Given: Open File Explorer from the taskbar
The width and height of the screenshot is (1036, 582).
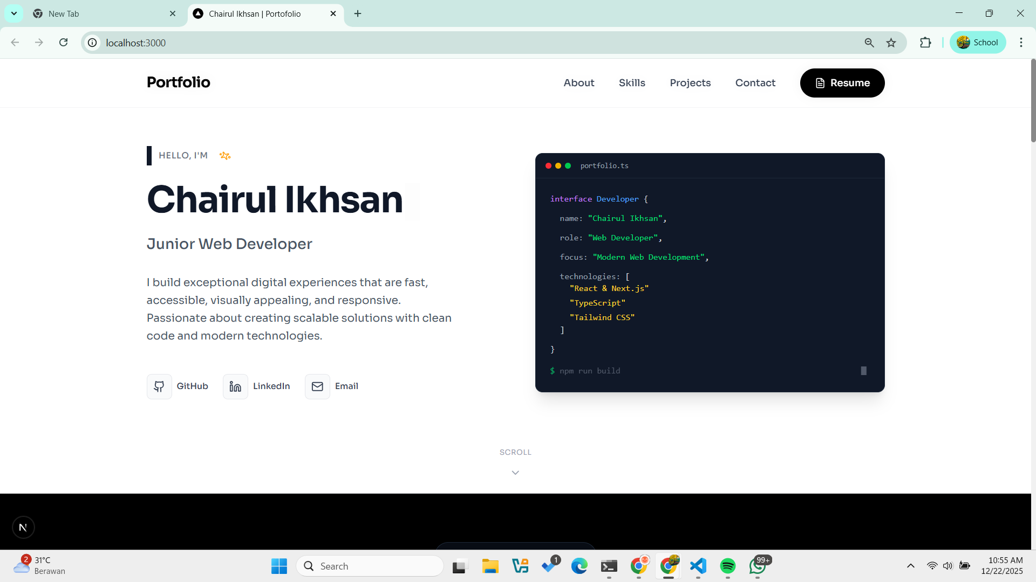Looking at the screenshot, I should [x=490, y=566].
